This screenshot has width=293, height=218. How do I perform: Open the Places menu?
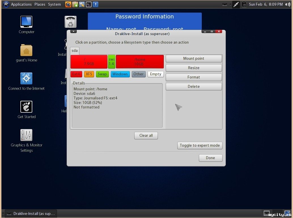[40, 4]
